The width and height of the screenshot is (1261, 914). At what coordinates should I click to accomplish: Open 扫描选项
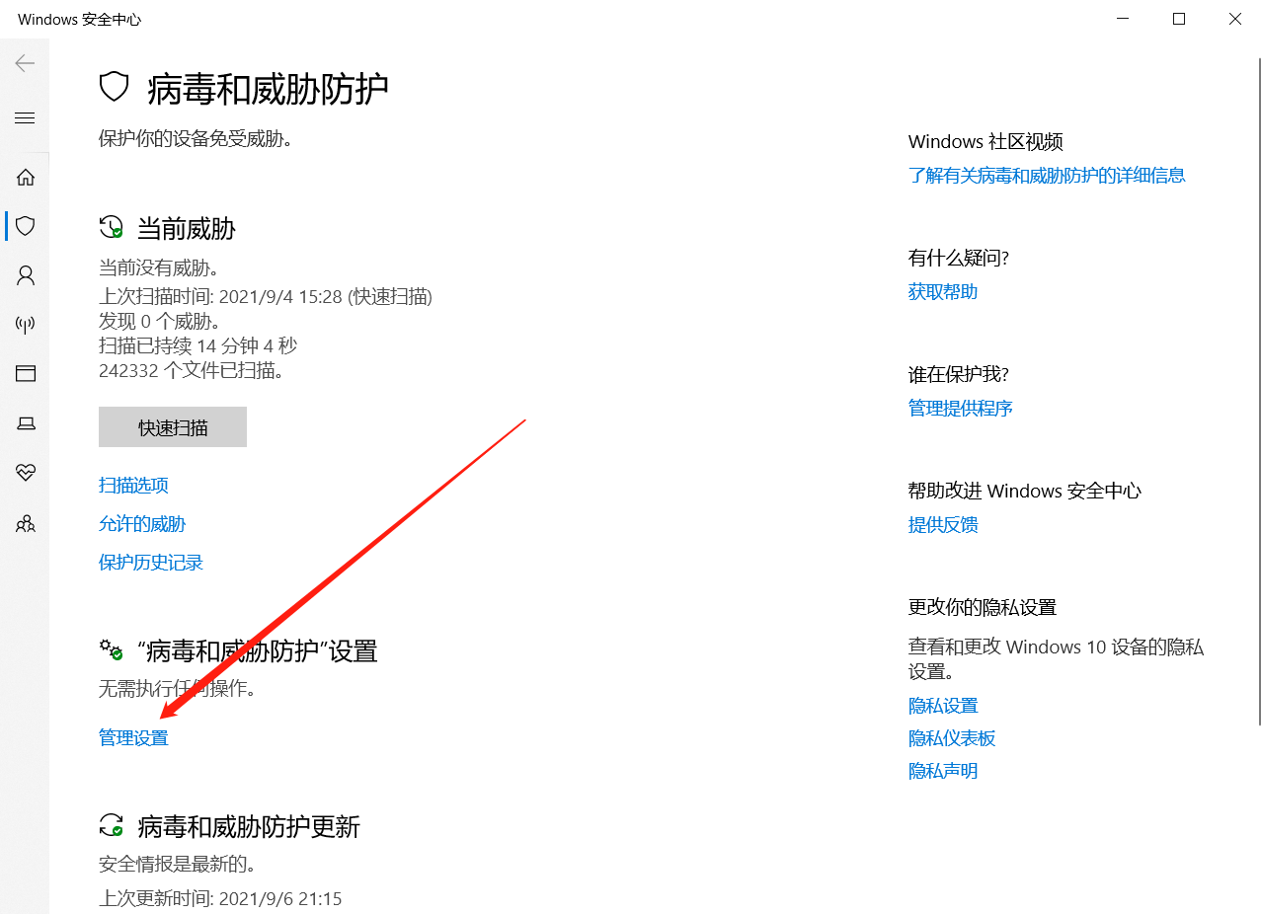point(133,485)
